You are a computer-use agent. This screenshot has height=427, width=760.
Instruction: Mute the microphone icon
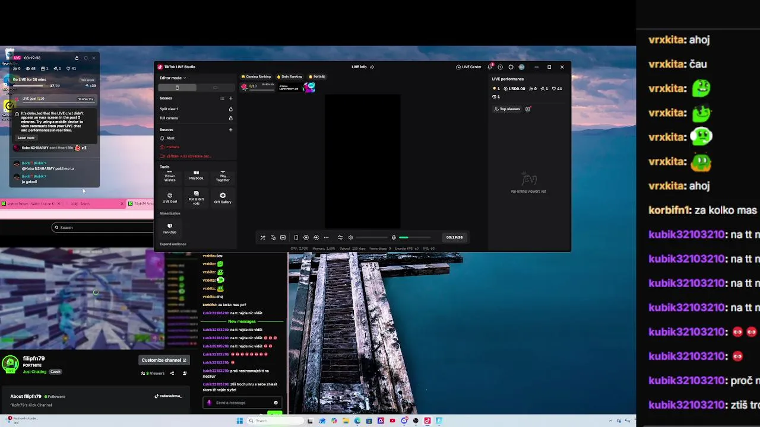[394, 237]
